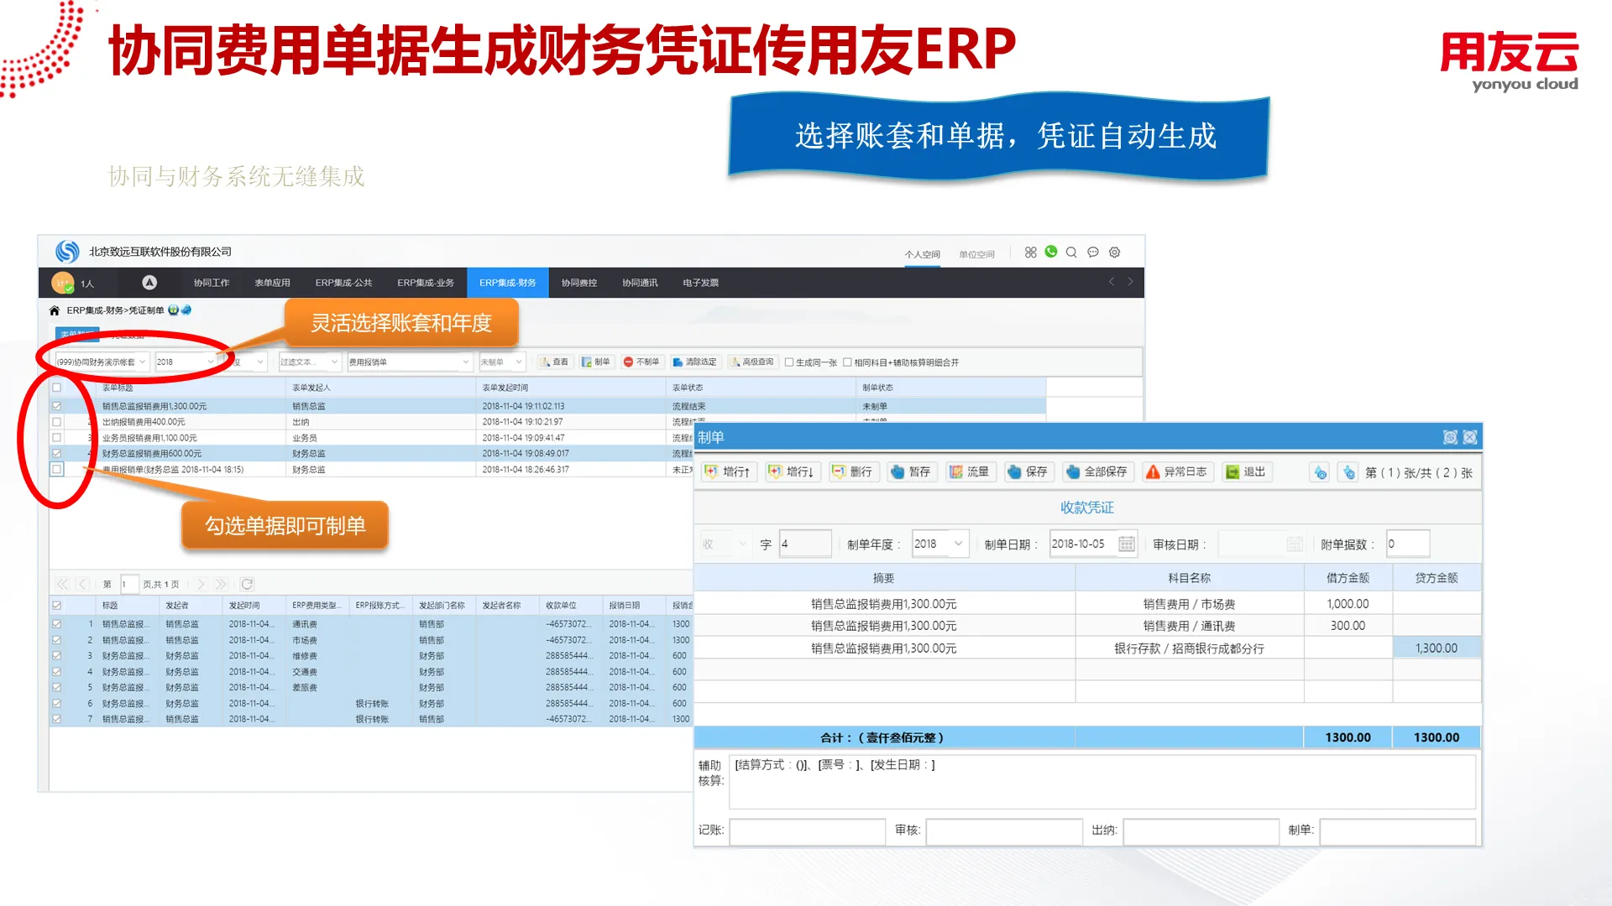Check the 出纳报销费用400.00元 row checkbox

57,422
